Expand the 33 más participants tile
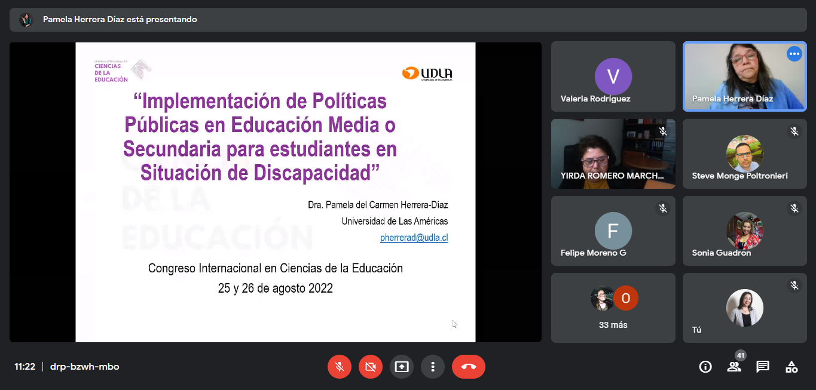Image resolution: width=816 pixels, height=390 pixels. tap(613, 308)
